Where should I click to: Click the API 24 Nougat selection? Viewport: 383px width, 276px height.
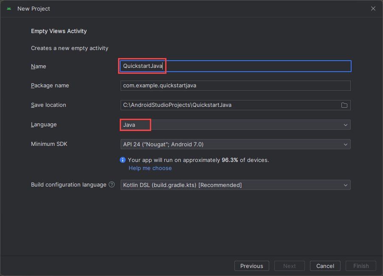(191, 144)
